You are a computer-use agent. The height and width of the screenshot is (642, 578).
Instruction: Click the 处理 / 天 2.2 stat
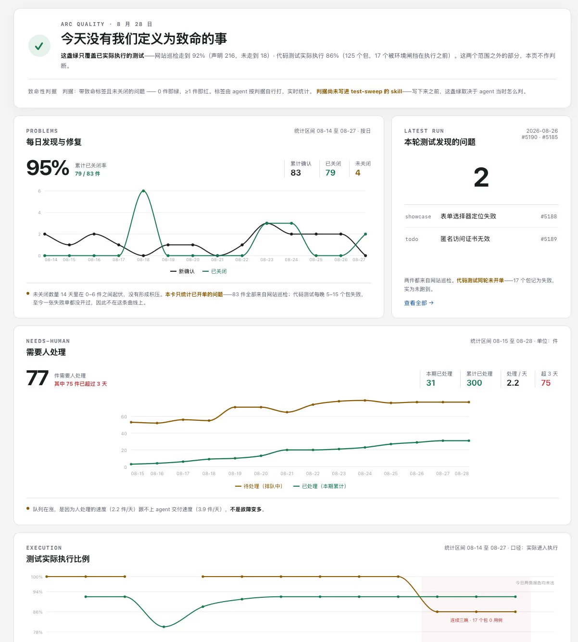point(517,378)
